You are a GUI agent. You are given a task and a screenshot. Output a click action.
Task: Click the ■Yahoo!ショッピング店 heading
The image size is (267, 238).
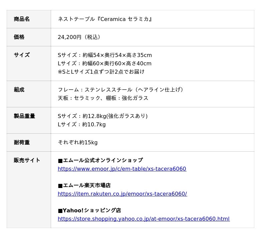point(89,211)
